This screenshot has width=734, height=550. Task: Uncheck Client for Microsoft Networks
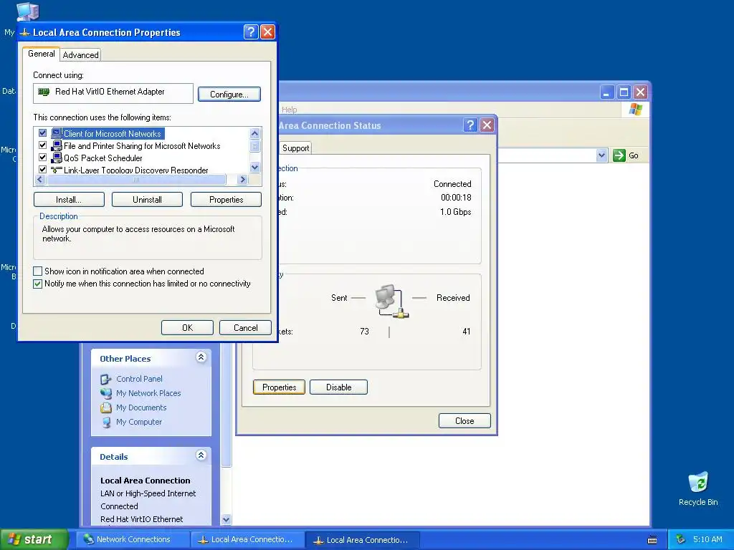[x=42, y=132]
